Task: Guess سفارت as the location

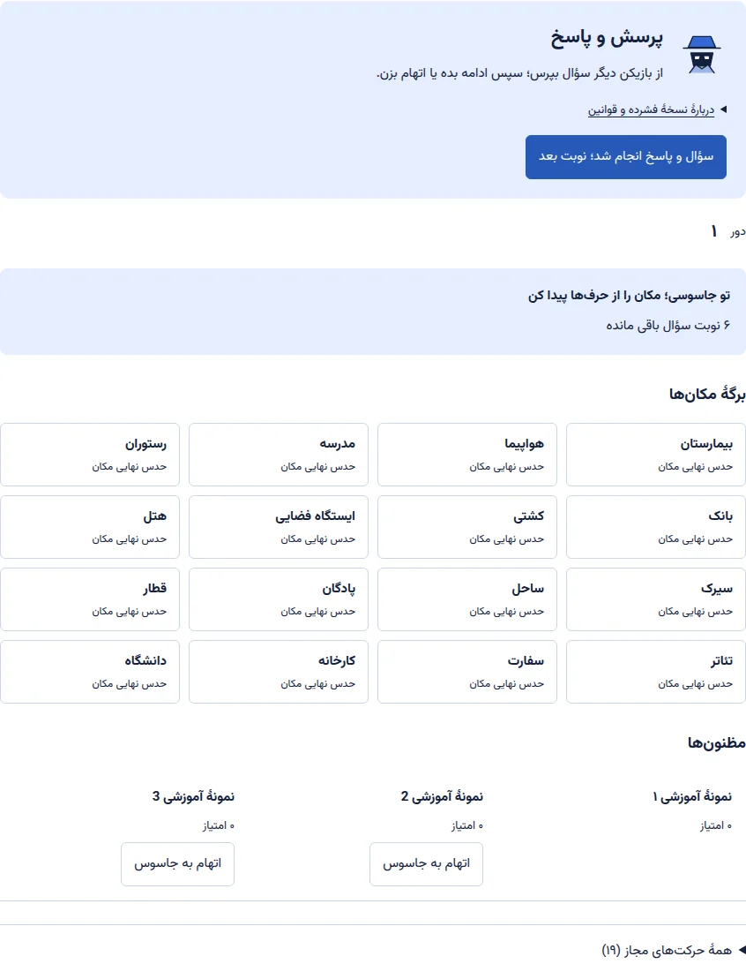Action: click(x=467, y=671)
